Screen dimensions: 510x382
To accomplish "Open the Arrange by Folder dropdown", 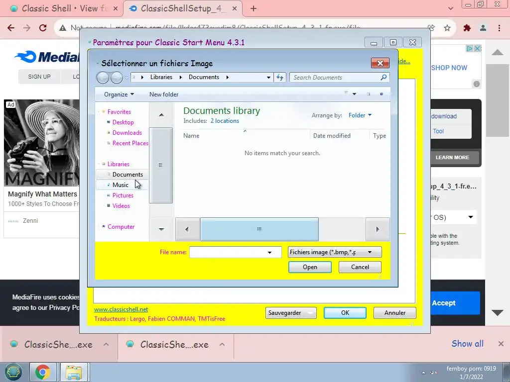I will click(x=360, y=115).
